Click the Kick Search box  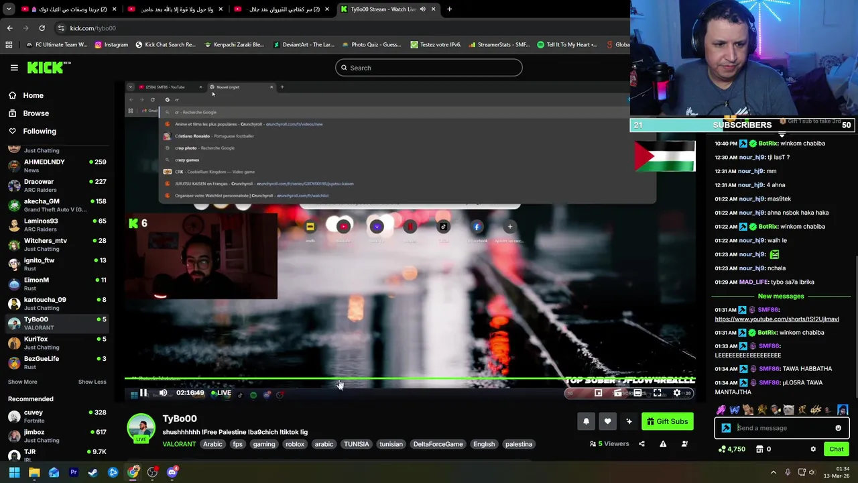428,68
